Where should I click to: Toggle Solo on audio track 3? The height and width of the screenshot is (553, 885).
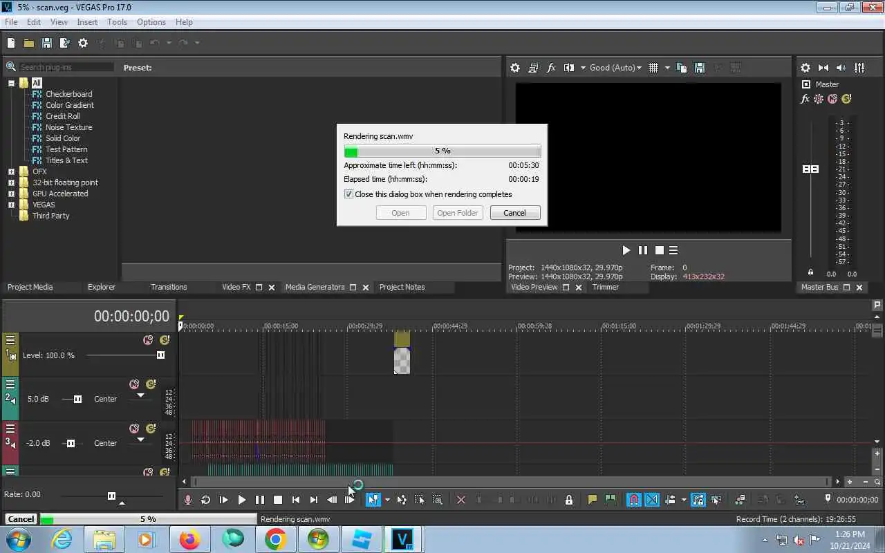click(x=151, y=429)
